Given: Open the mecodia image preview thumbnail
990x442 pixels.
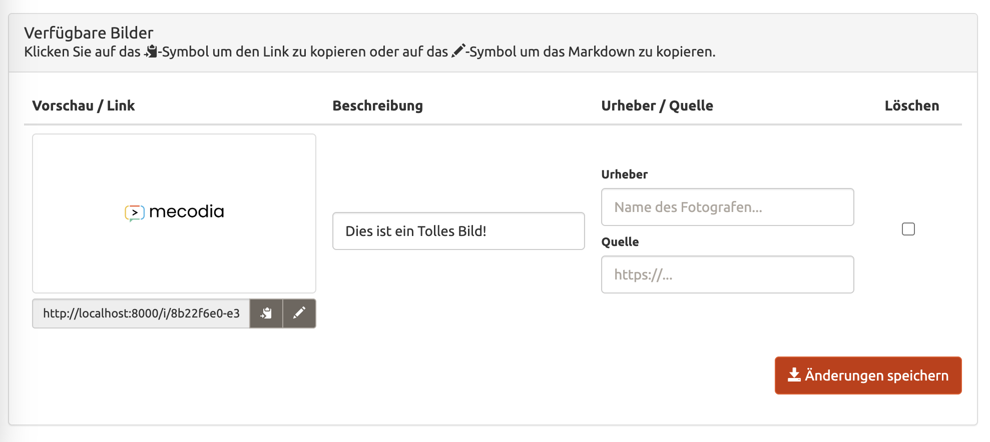Looking at the screenshot, I should pyautogui.click(x=174, y=213).
